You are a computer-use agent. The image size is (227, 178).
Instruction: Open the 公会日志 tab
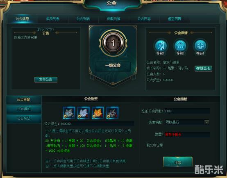point(144,19)
